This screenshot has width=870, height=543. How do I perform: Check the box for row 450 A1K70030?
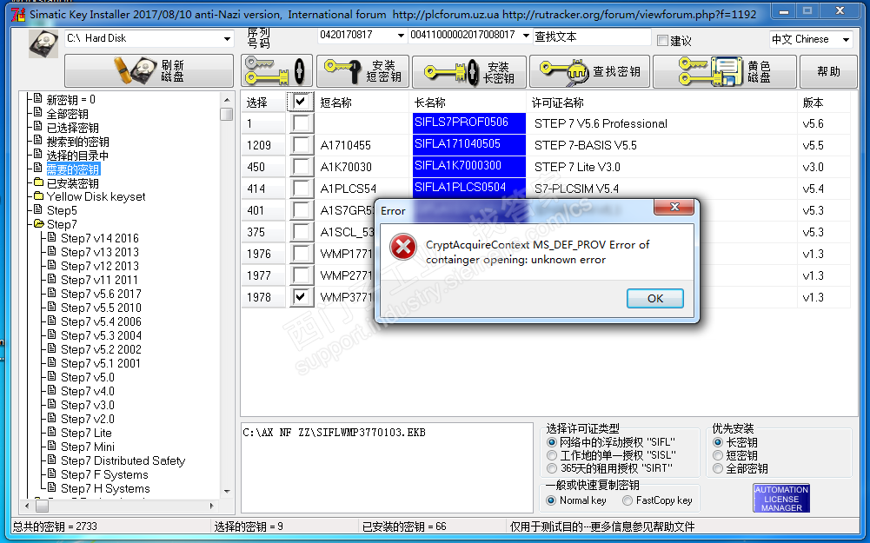coord(300,167)
